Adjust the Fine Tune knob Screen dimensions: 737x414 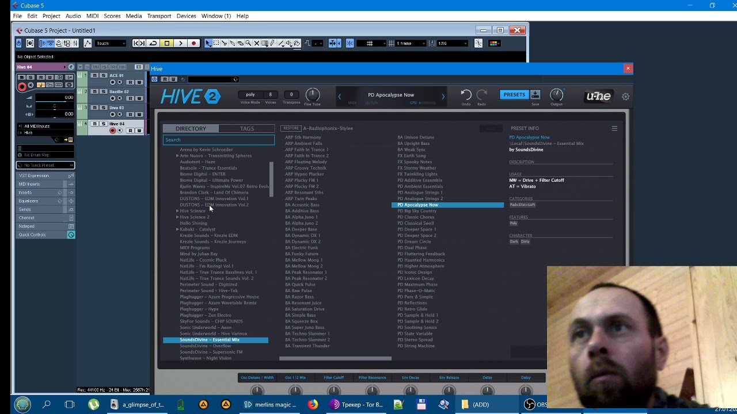(312, 94)
